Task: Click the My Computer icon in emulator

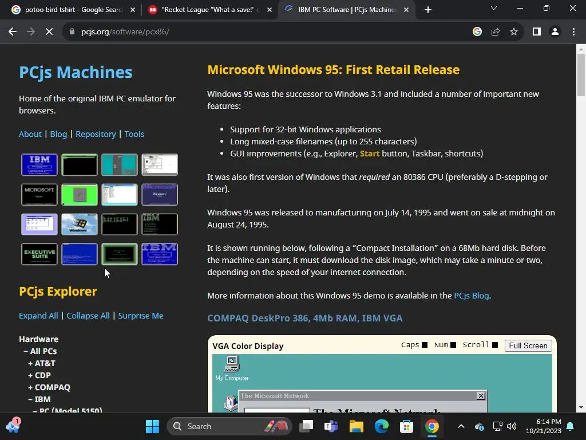Action: coord(232,368)
